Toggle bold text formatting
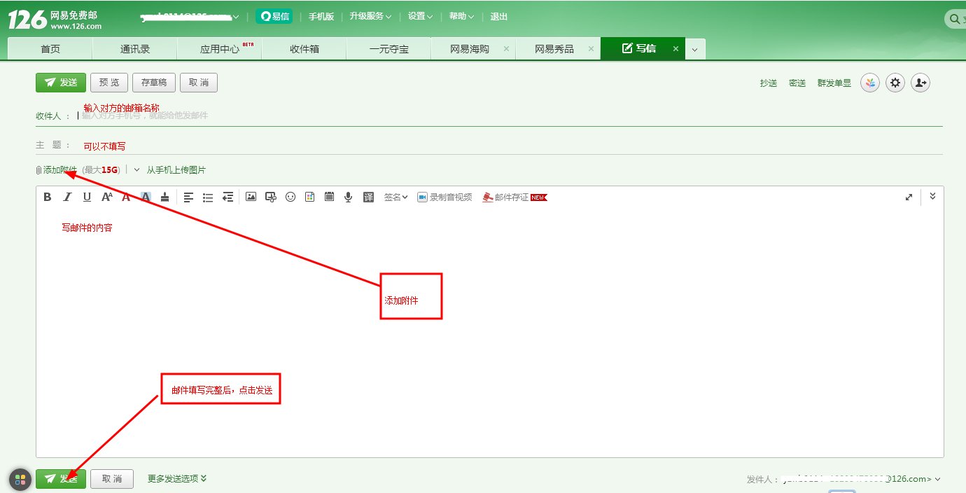Screen dimensions: 966x493 click(47, 197)
